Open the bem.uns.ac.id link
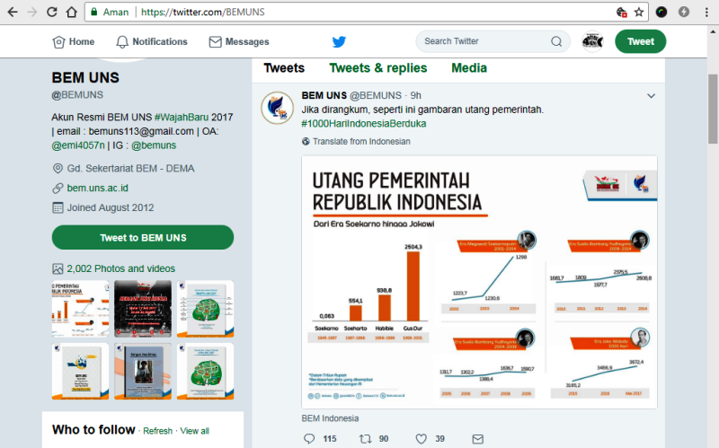The height and width of the screenshot is (448, 719). (x=98, y=188)
